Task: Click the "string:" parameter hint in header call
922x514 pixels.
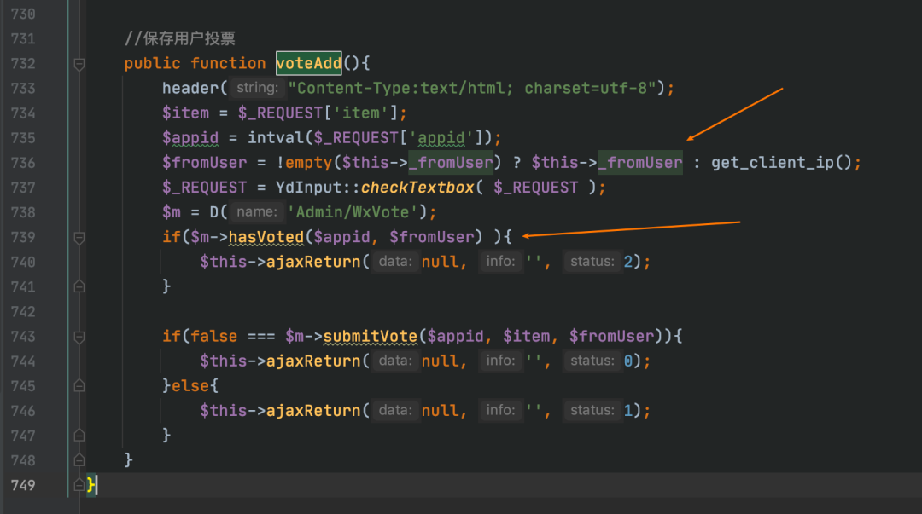Action: pyautogui.click(x=256, y=88)
